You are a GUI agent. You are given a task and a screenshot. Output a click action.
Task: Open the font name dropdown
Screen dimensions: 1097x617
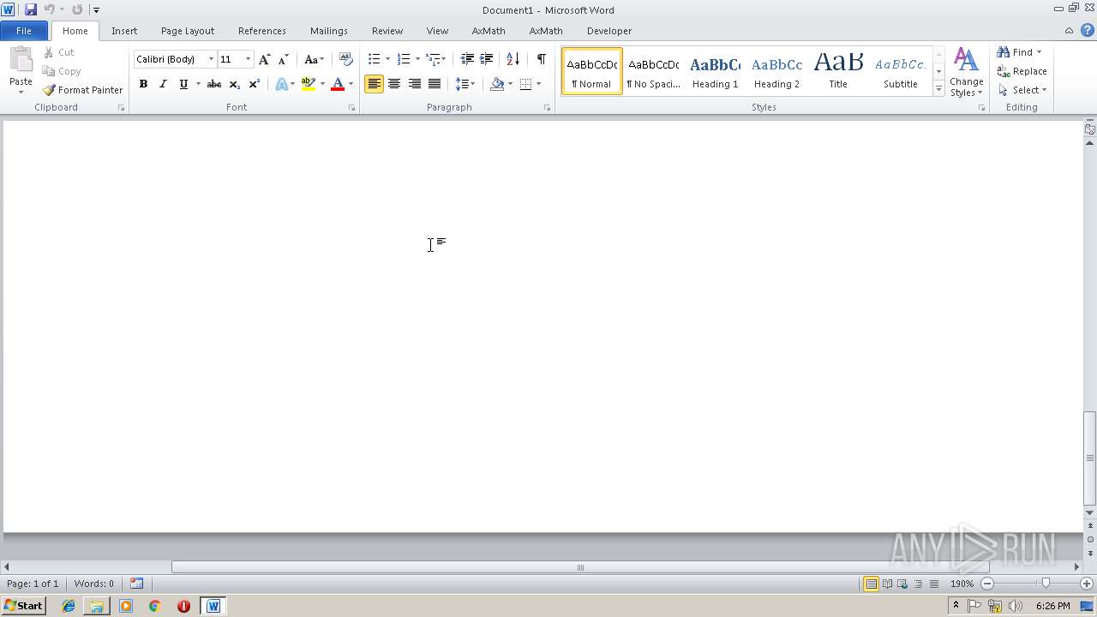pos(211,59)
